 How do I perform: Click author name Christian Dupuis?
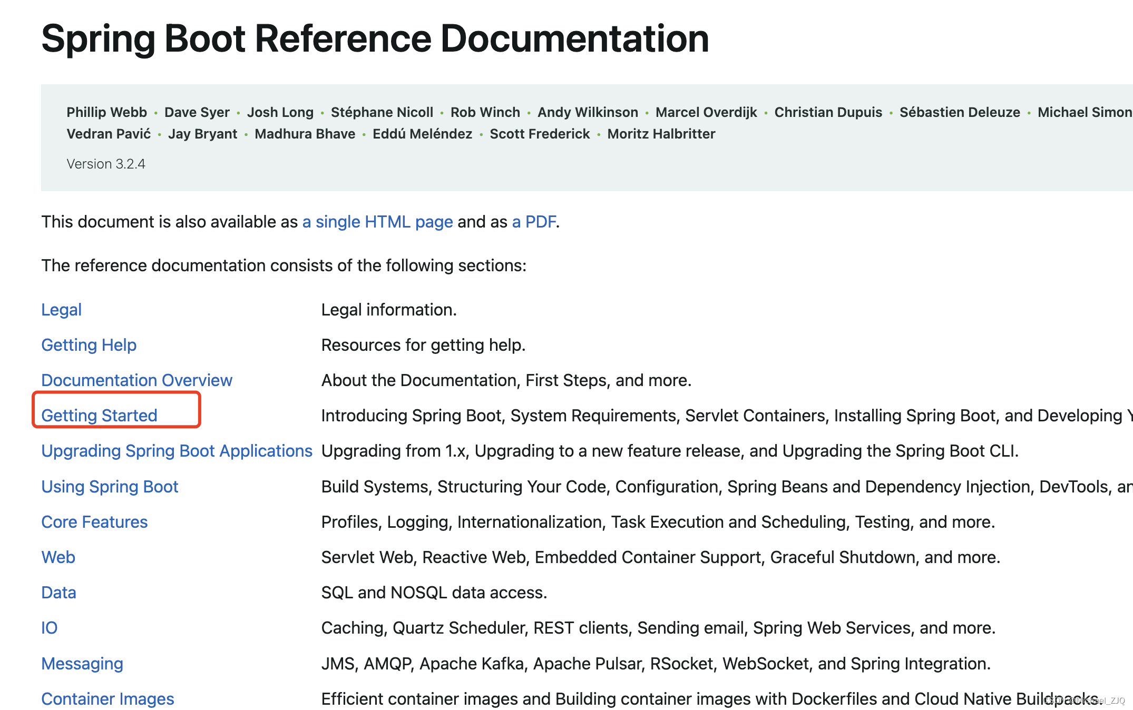(x=828, y=112)
